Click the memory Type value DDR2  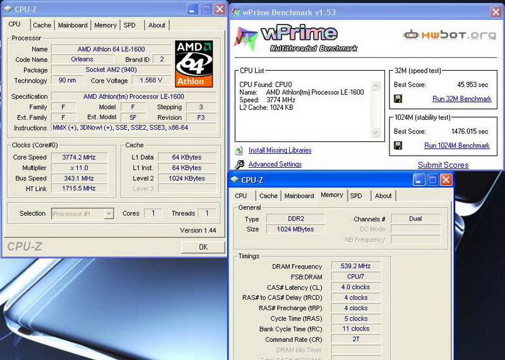click(x=295, y=219)
